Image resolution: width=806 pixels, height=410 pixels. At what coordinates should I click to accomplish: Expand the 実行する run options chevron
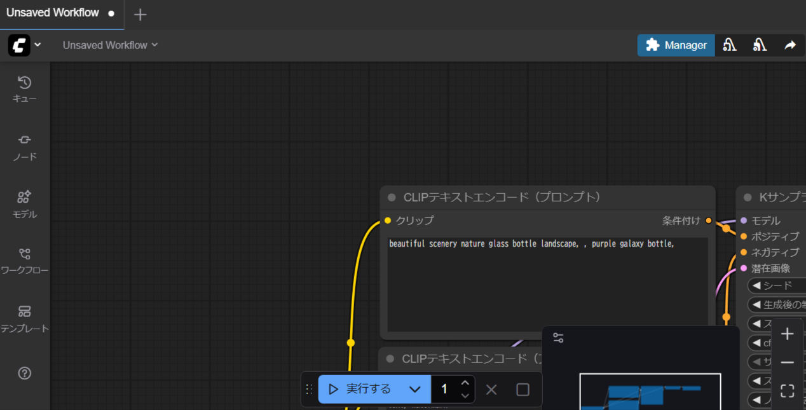point(415,389)
